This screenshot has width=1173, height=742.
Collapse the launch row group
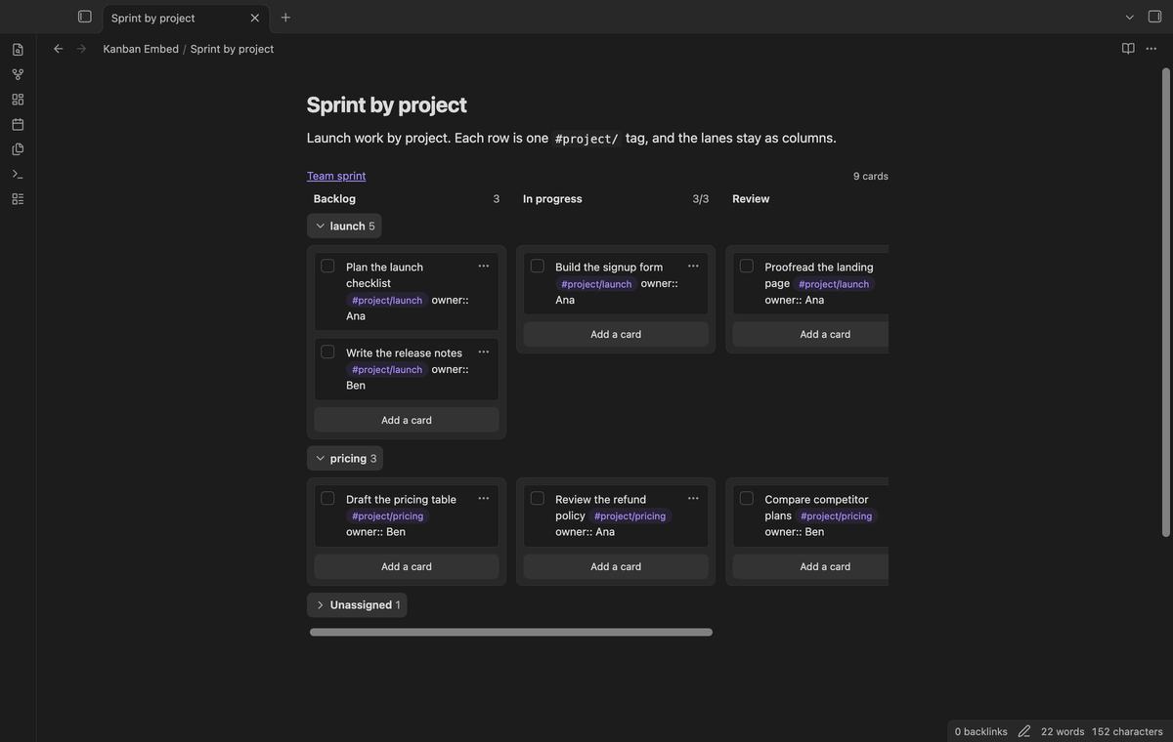(x=344, y=226)
